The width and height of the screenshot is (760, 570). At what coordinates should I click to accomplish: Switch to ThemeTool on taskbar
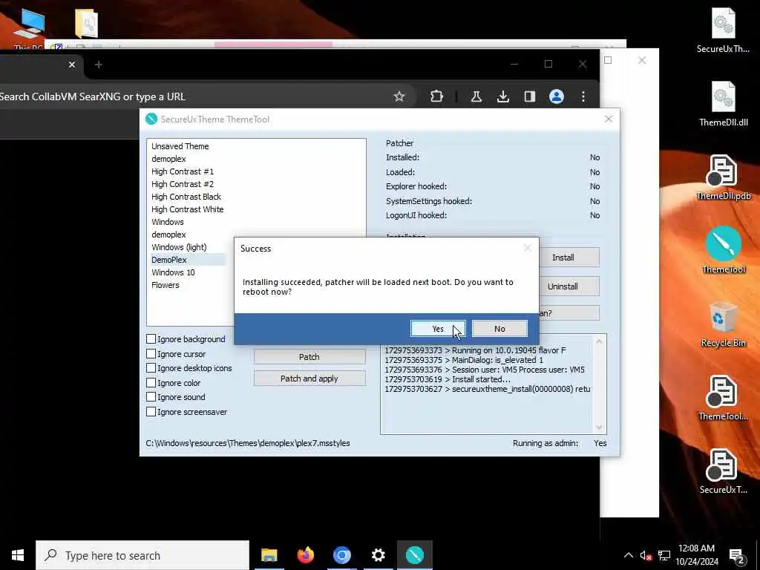tap(414, 555)
